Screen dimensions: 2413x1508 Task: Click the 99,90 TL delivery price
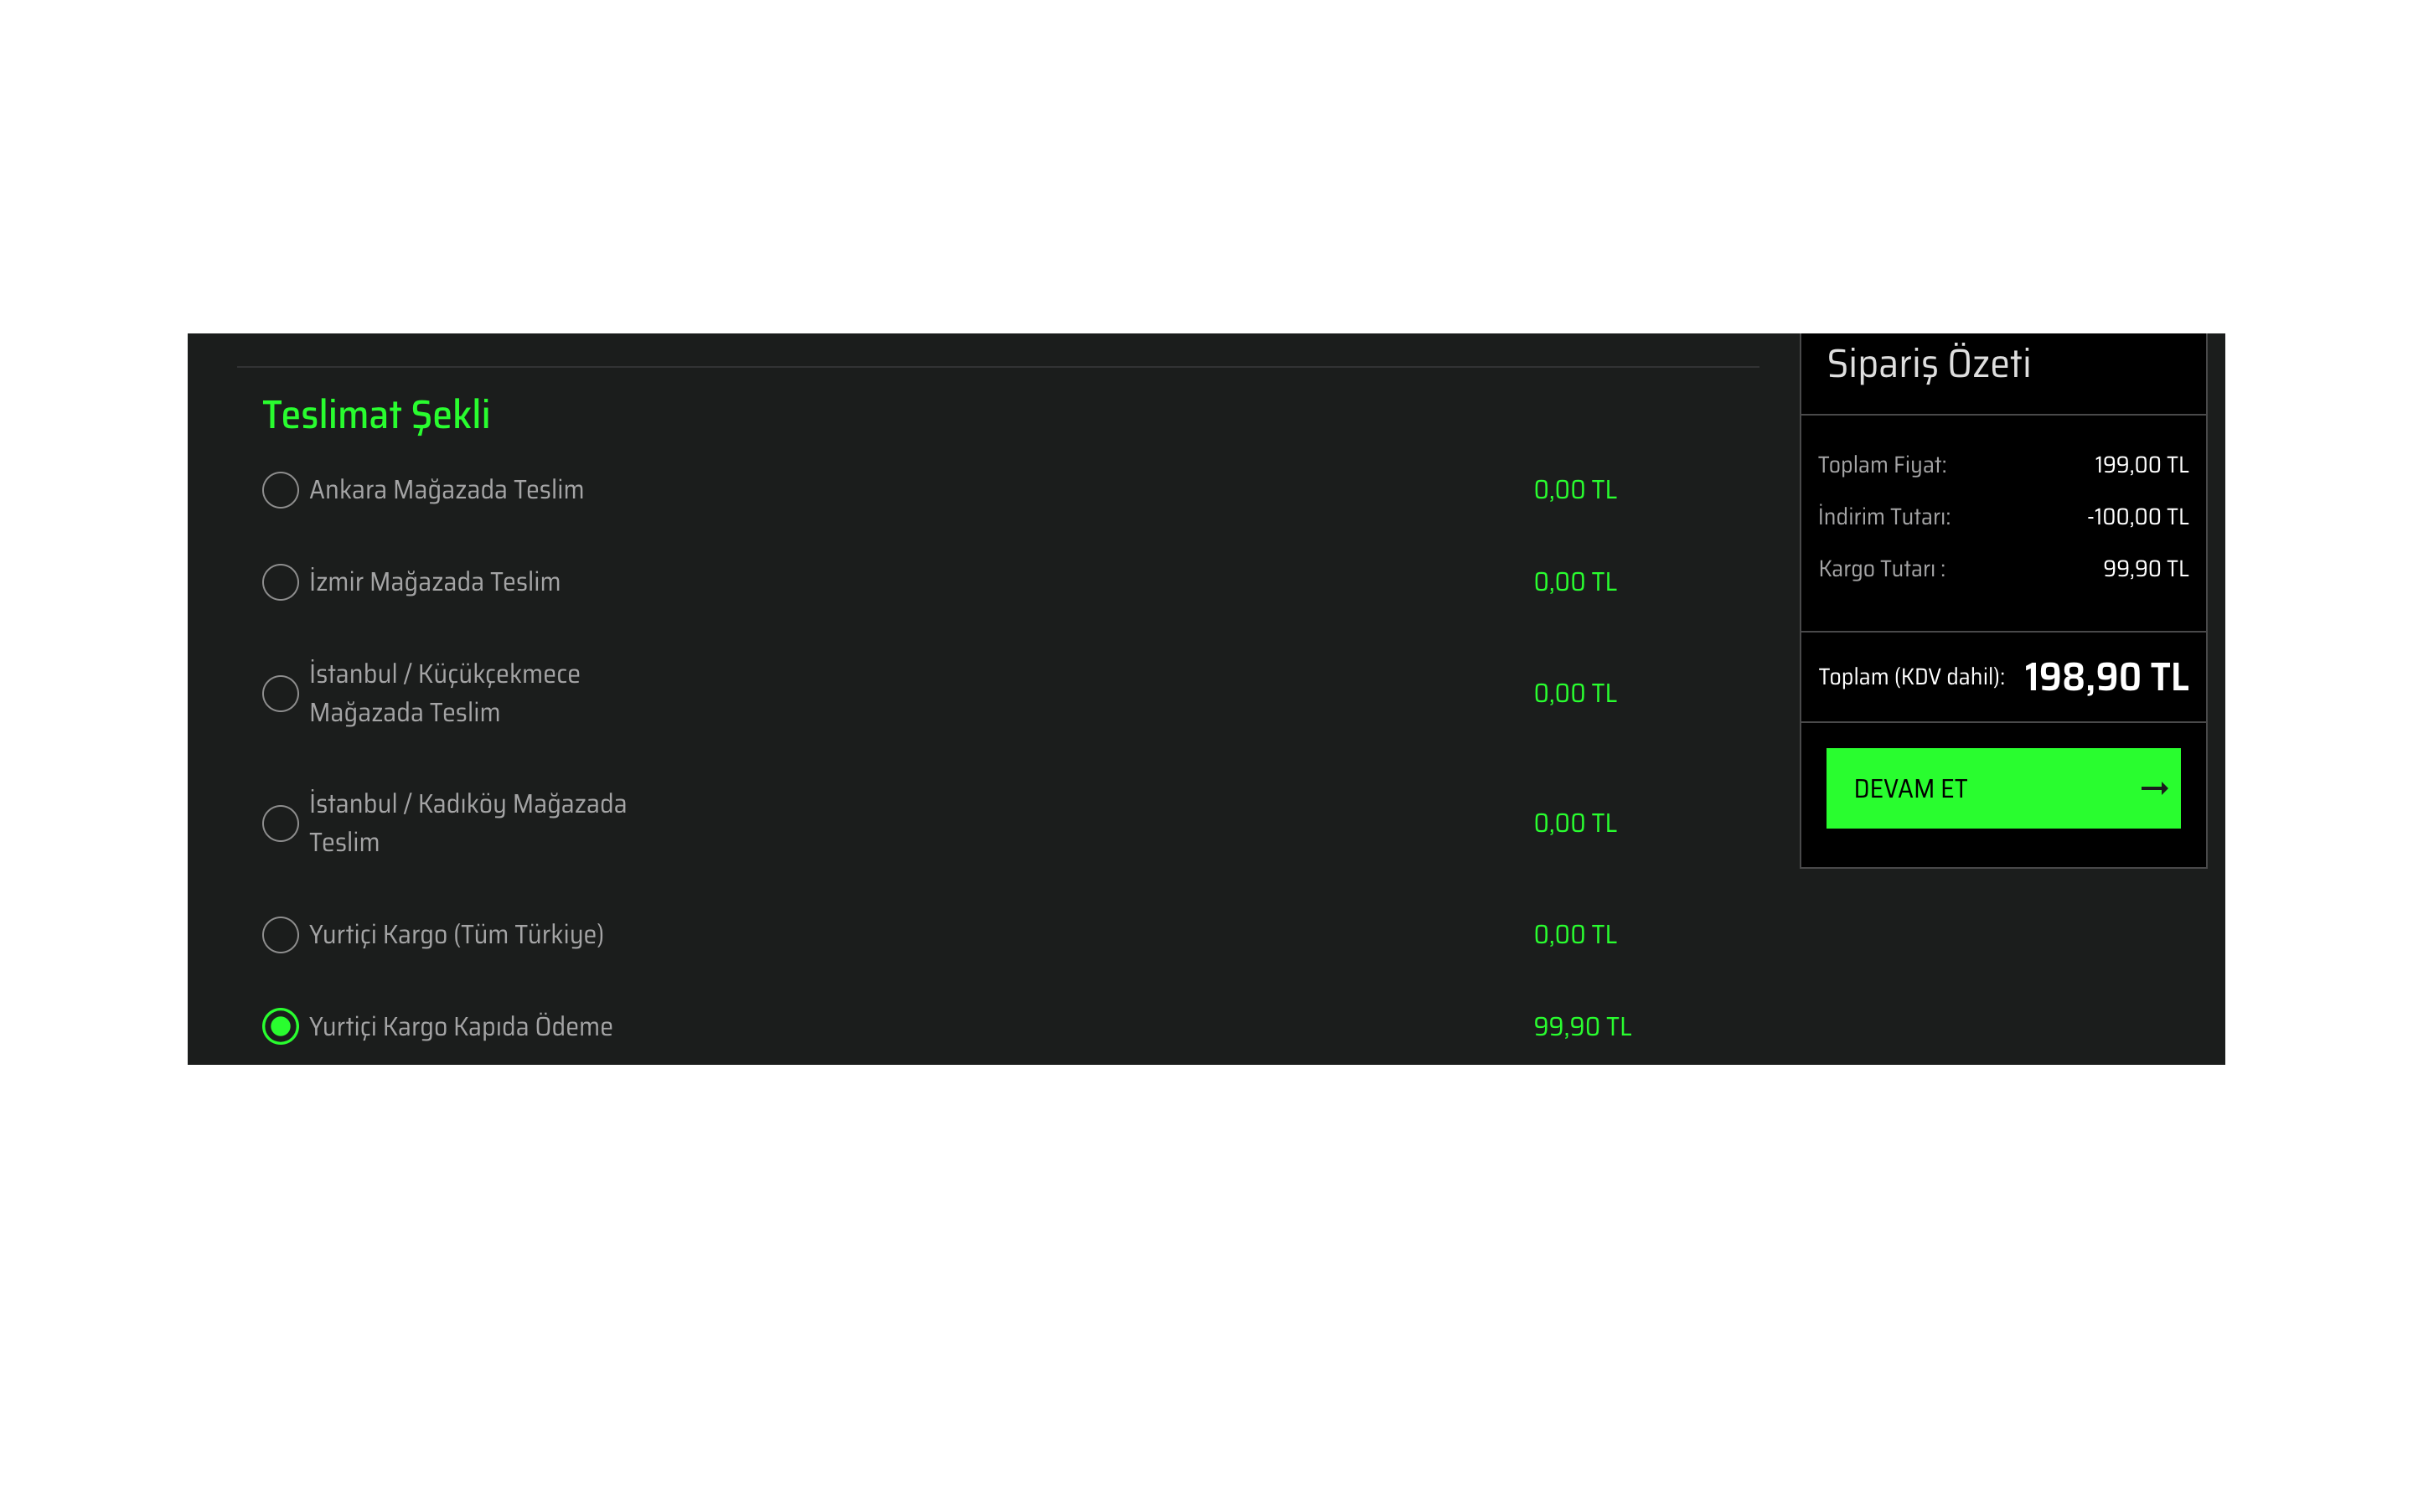coord(1581,1026)
